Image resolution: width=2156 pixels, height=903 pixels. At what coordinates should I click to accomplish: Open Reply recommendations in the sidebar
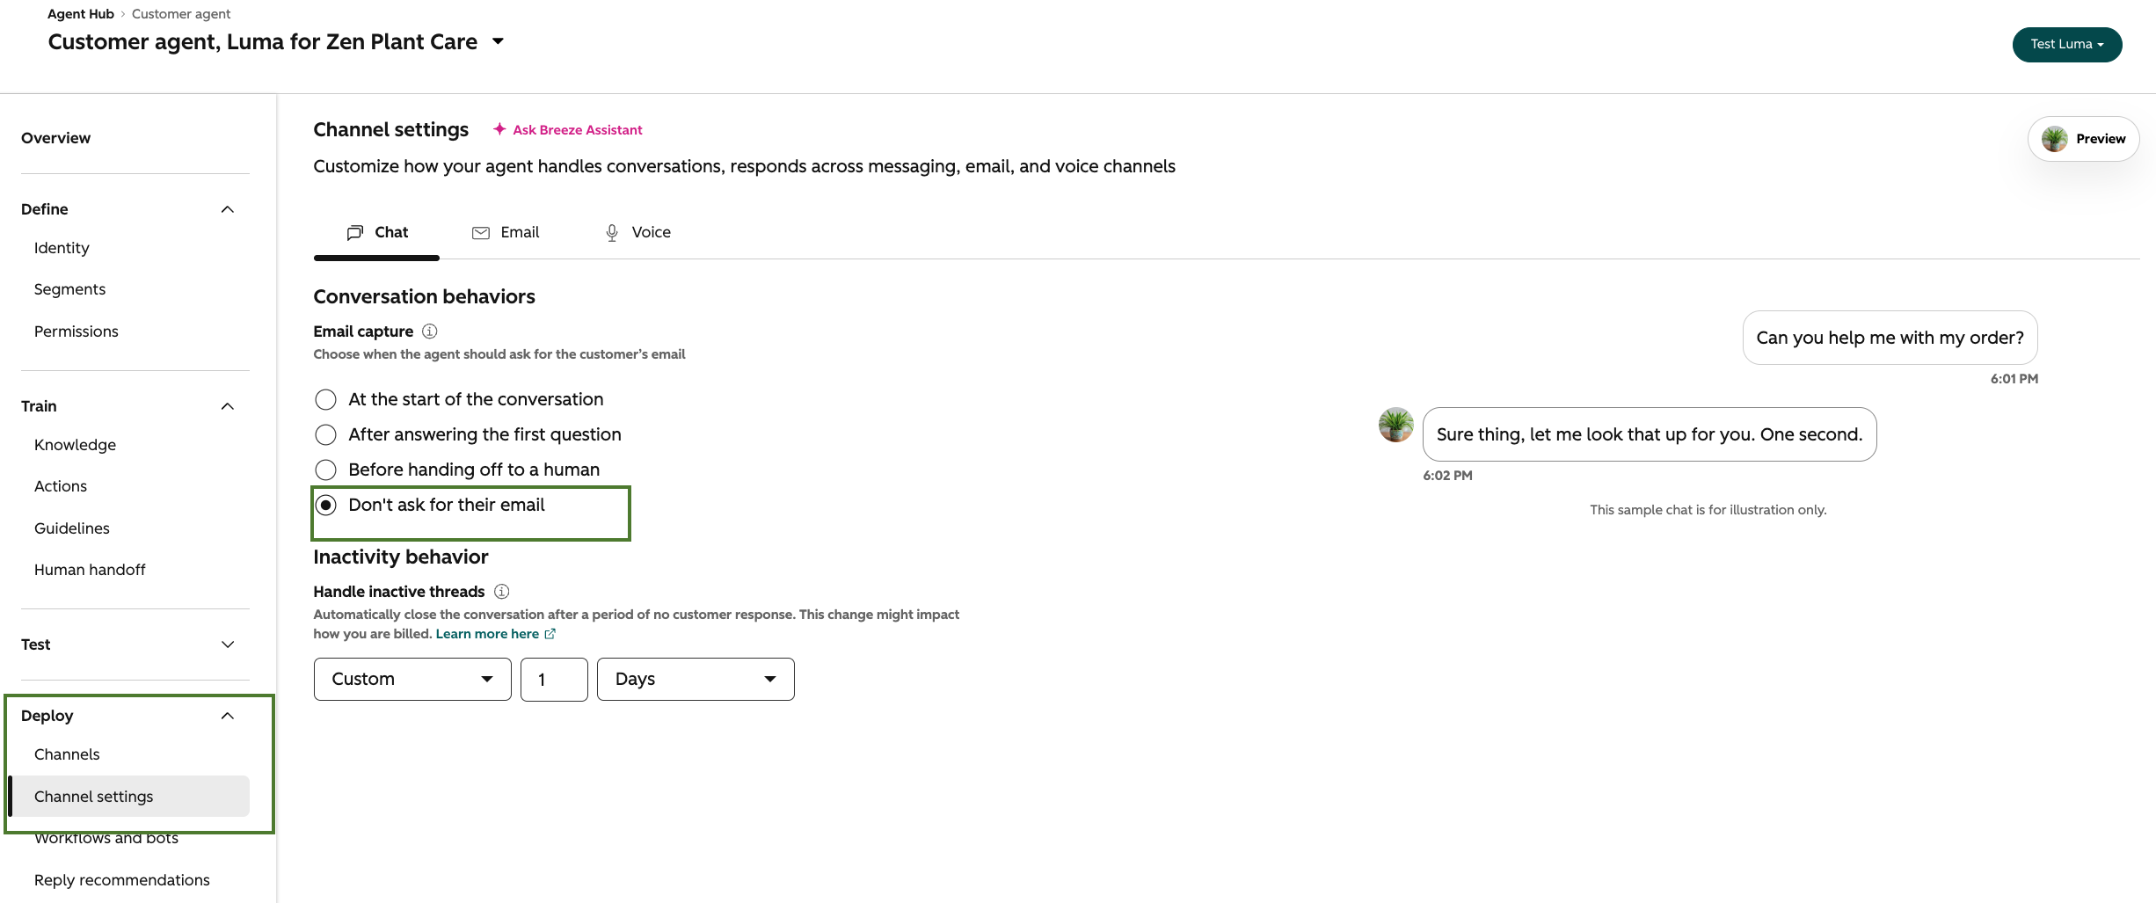click(x=122, y=880)
